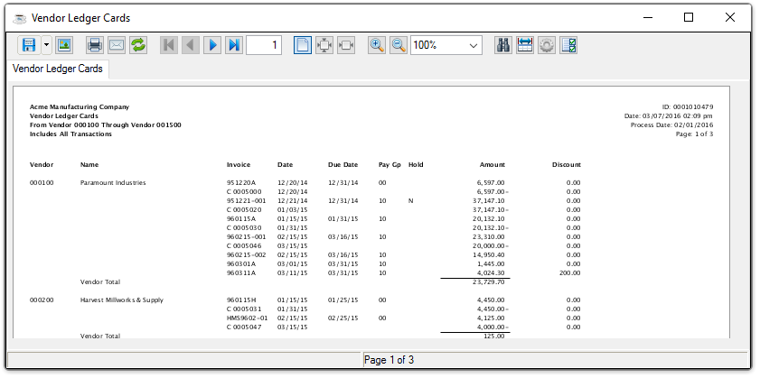Open the Save options dropdown arrow
Viewport: 760px width, 378px height.
pyautogui.click(x=46, y=45)
